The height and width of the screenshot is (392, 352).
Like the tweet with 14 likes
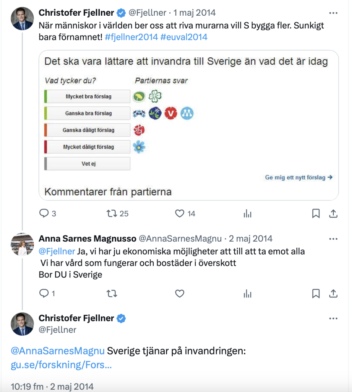[x=180, y=213]
